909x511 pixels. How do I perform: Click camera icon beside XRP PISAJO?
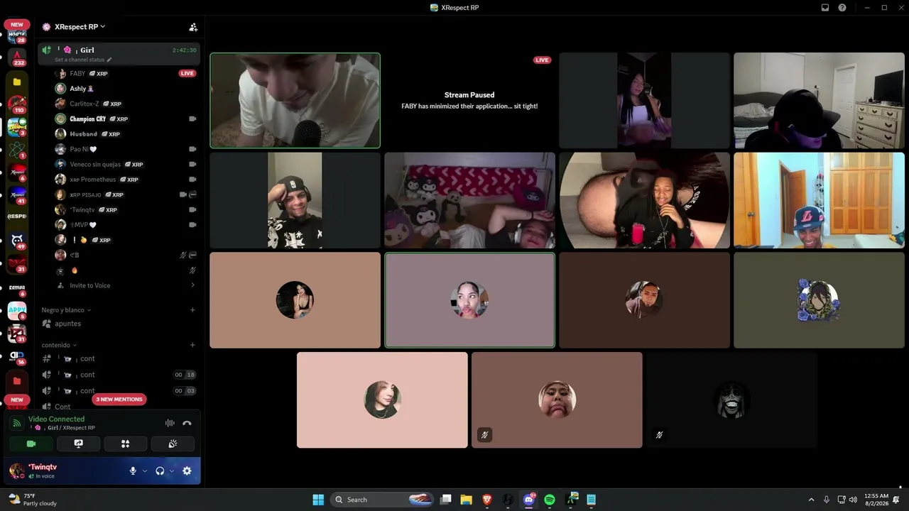[x=183, y=194]
